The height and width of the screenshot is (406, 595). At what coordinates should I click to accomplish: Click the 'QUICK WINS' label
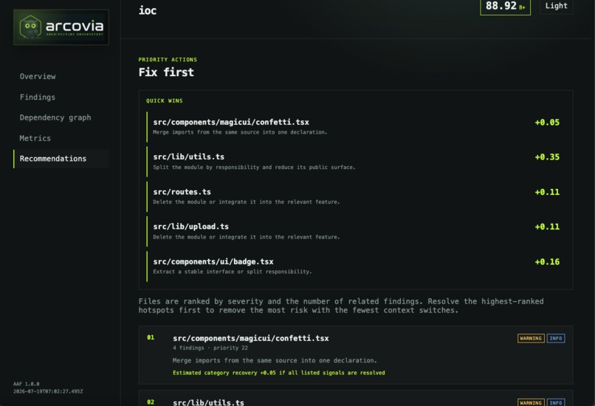(x=165, y=101)
